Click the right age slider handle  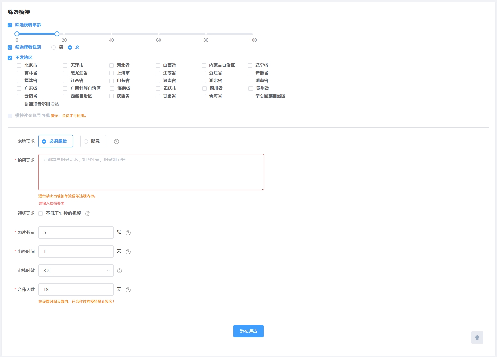click(x=57, y=34)
